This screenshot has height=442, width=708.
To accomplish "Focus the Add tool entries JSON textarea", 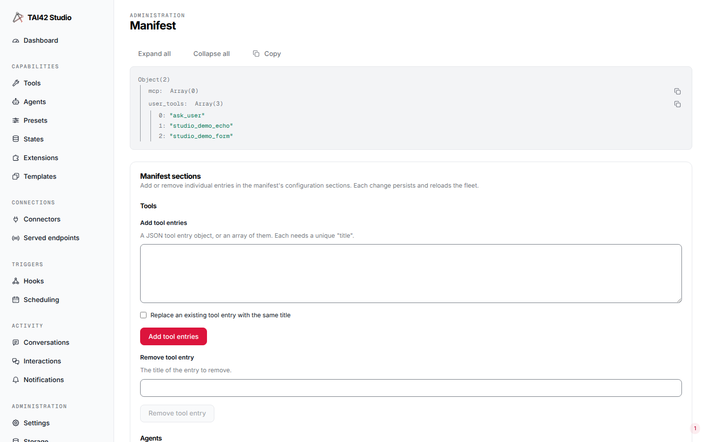I will [x=411, y=274].
